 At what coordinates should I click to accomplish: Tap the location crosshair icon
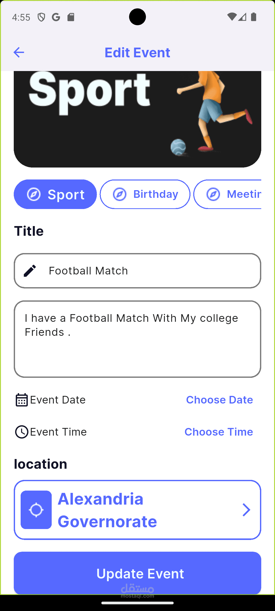[x=36, y=510]
